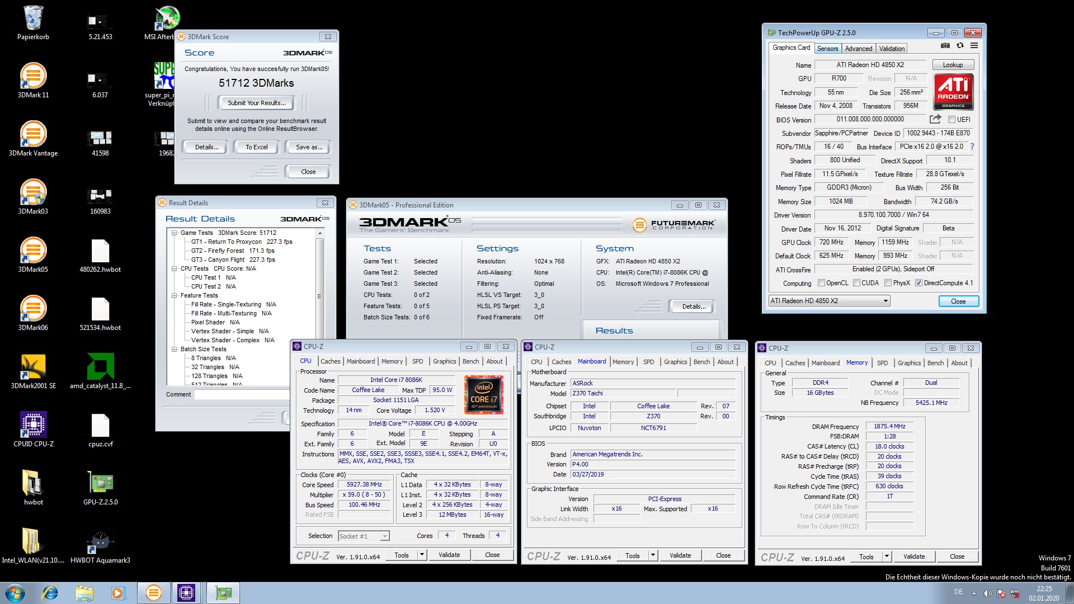Collapse the Feature Tests tree node

point(175,295)
